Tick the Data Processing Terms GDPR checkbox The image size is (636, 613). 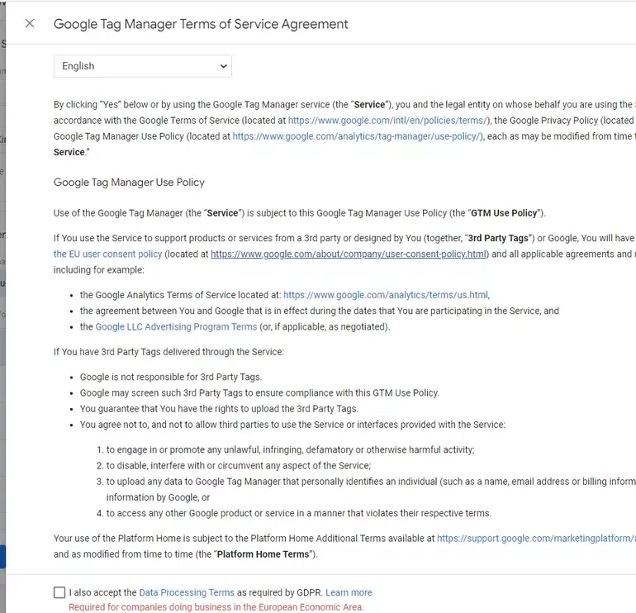click(x=59, y=592)
